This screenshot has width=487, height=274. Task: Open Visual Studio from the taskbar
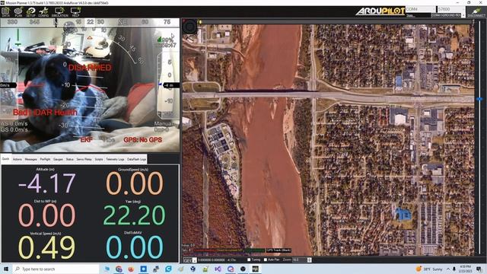coord(218,269)
